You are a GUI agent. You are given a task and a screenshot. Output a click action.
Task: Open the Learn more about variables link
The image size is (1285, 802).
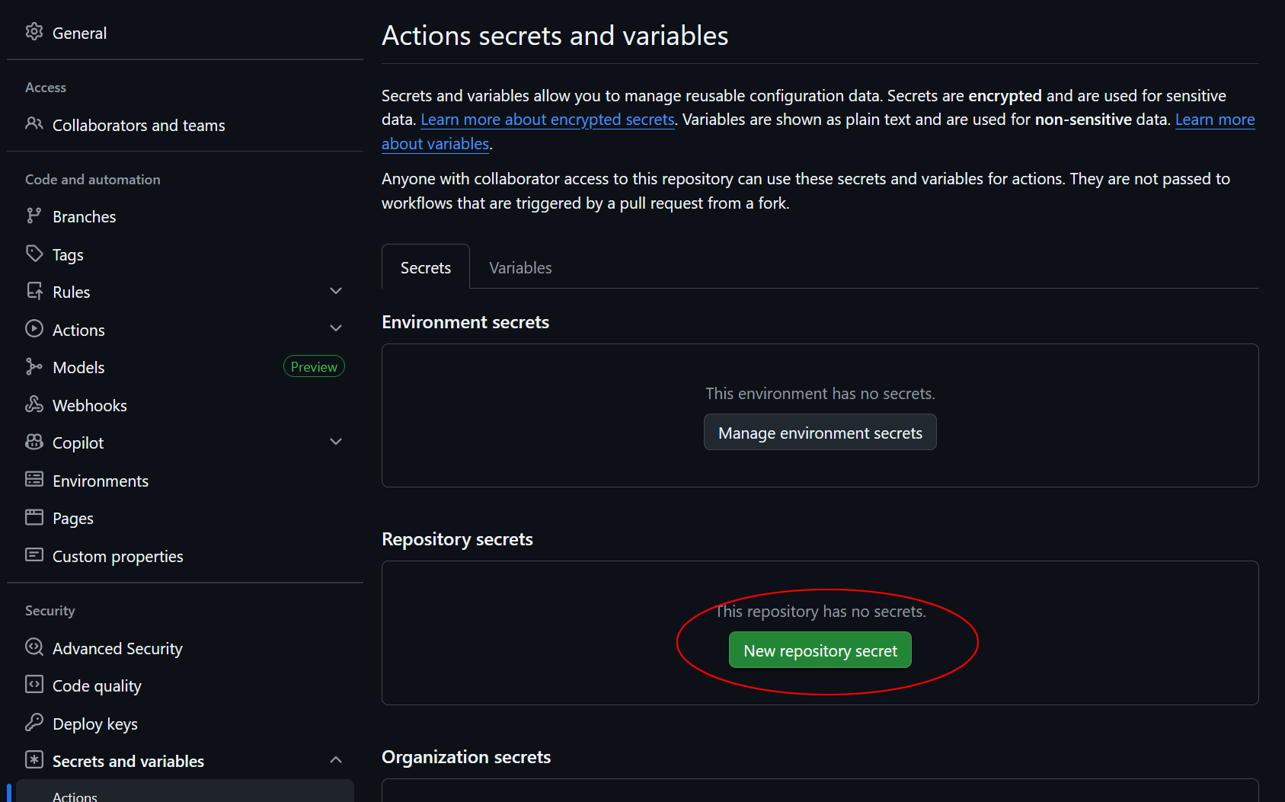[x=435, y=143]
